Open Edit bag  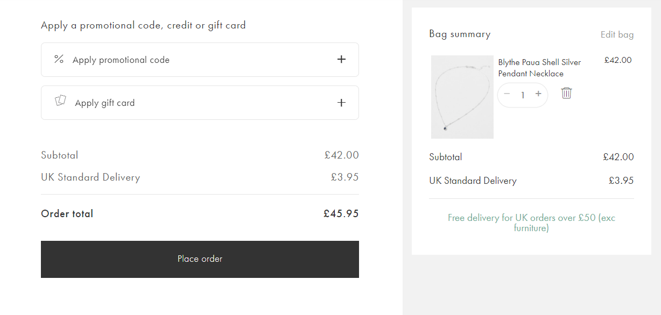617,34
